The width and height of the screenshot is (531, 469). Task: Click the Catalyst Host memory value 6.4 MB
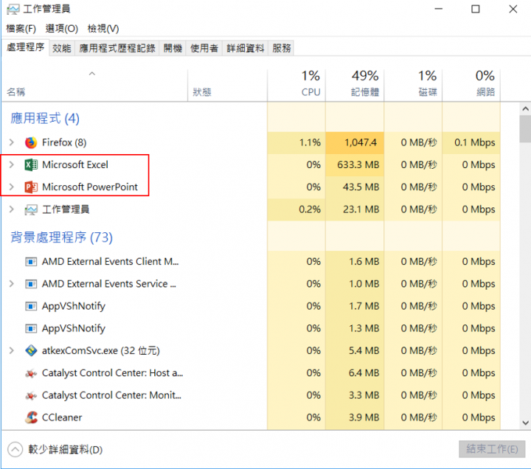tap(364, 373)
